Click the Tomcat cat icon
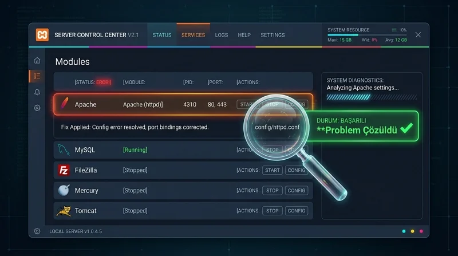 pos(64,211)
